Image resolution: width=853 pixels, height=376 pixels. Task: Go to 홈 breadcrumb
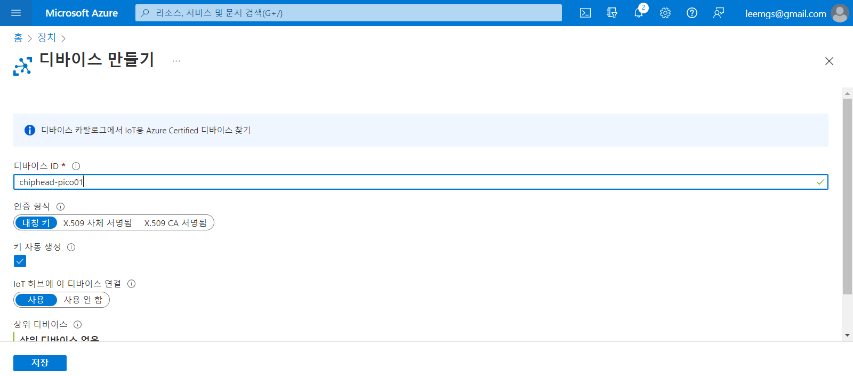pos(18,38)
